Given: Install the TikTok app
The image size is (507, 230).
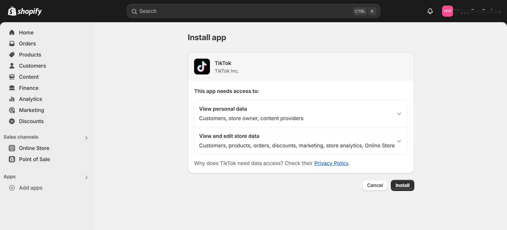Looking at the screenshot, I should (402, 185).
